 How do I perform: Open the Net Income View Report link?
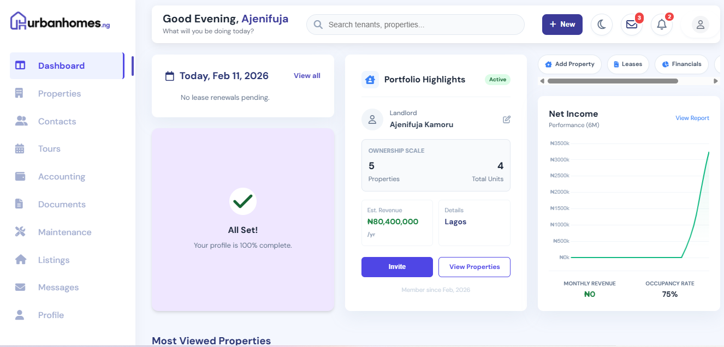[692, 118]
